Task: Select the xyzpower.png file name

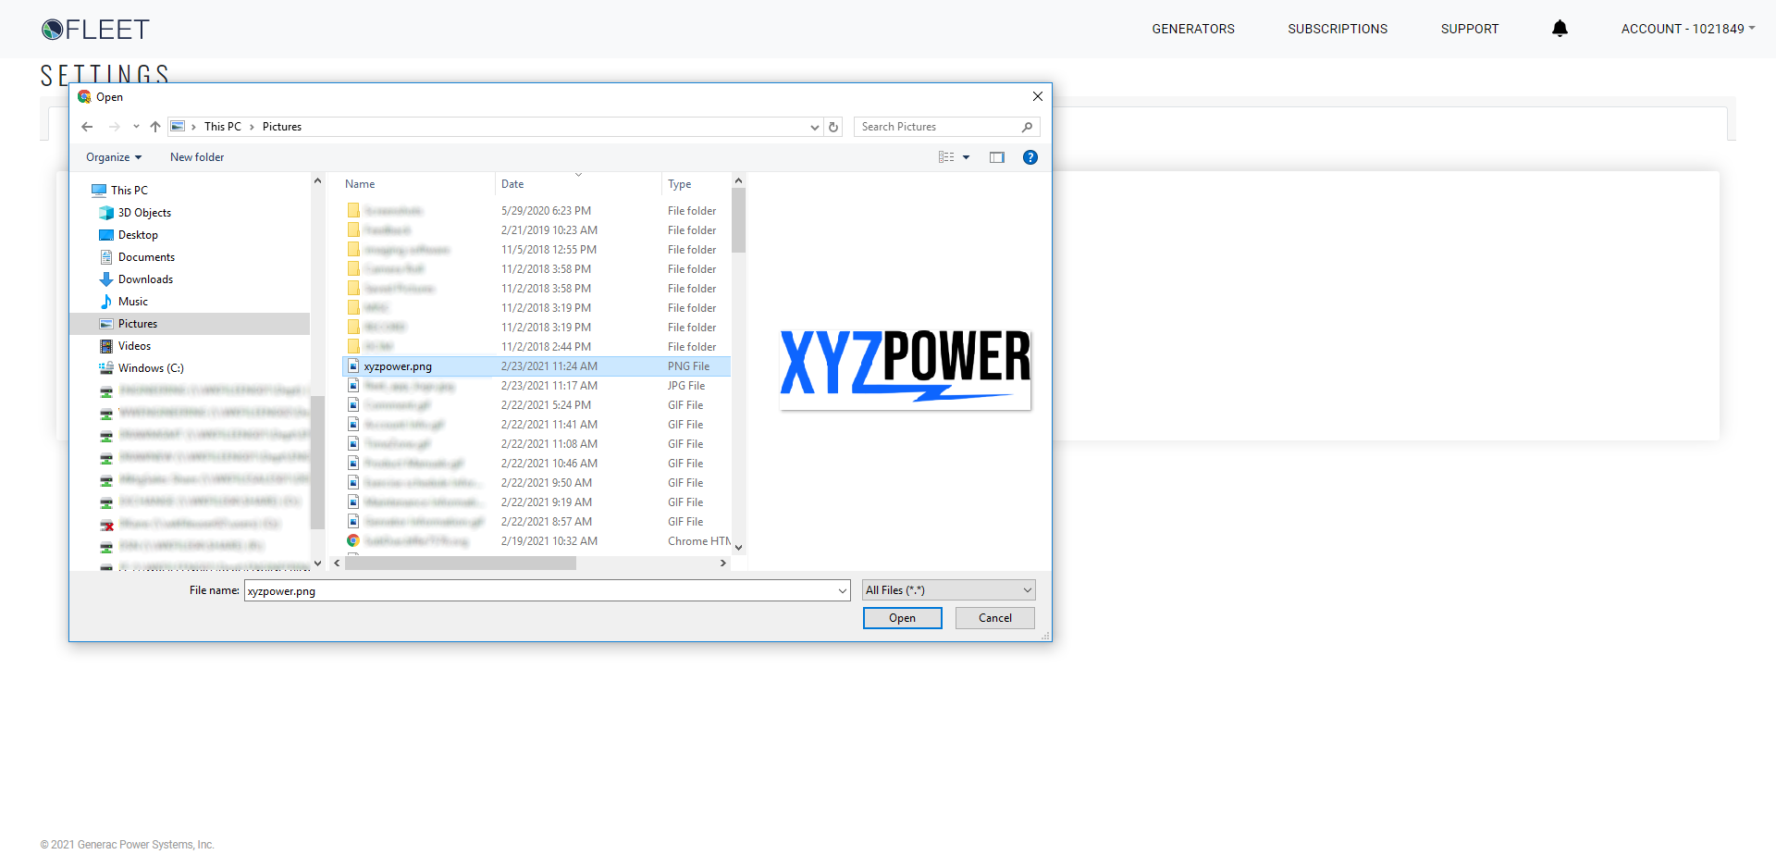Action: 398,366
